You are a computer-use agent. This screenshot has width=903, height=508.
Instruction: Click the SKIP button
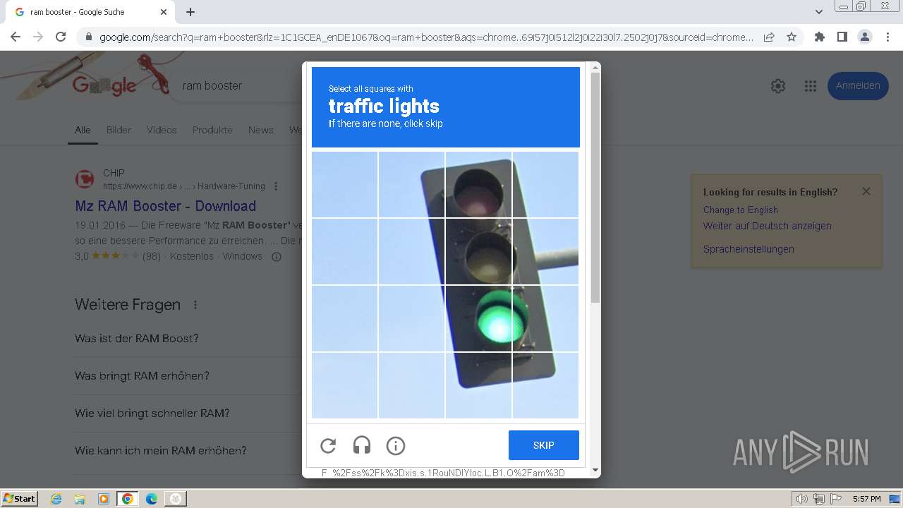tap(544, 445)
